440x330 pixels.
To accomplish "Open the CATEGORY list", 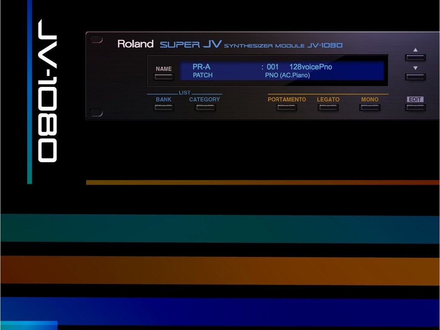I will pos(205,108).
